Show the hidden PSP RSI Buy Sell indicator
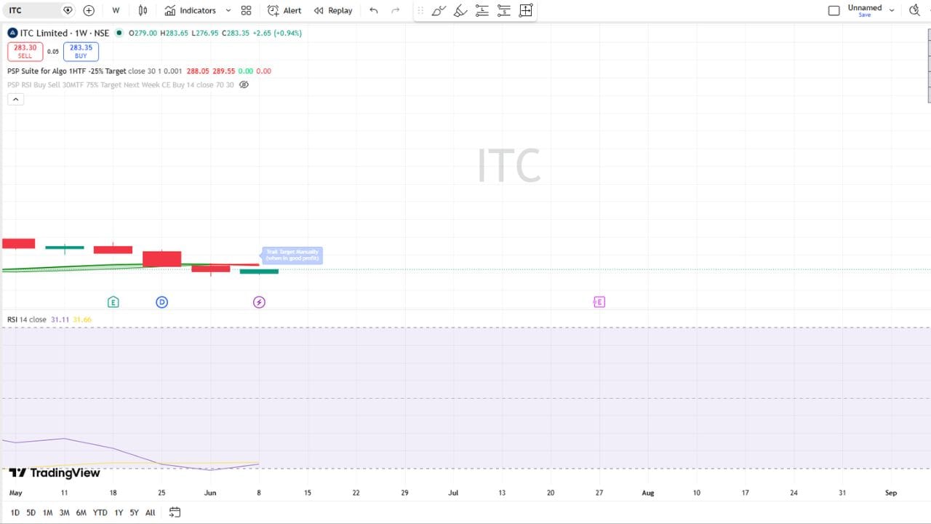931x524 pixels. [x=244, y=84]
